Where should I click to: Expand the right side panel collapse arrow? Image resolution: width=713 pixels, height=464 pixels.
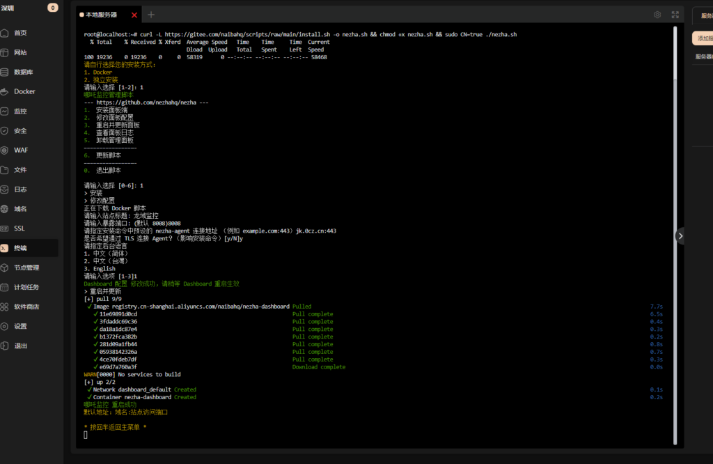point(680,236)
